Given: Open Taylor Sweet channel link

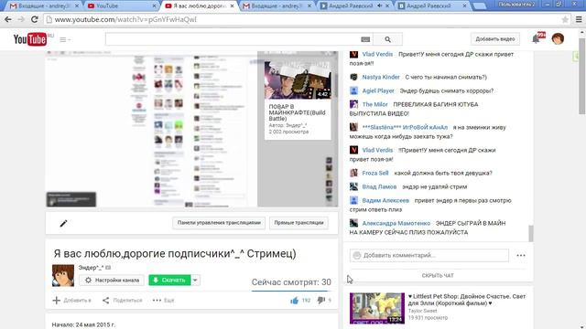Looking at the screenshot, I should point(422,311).
